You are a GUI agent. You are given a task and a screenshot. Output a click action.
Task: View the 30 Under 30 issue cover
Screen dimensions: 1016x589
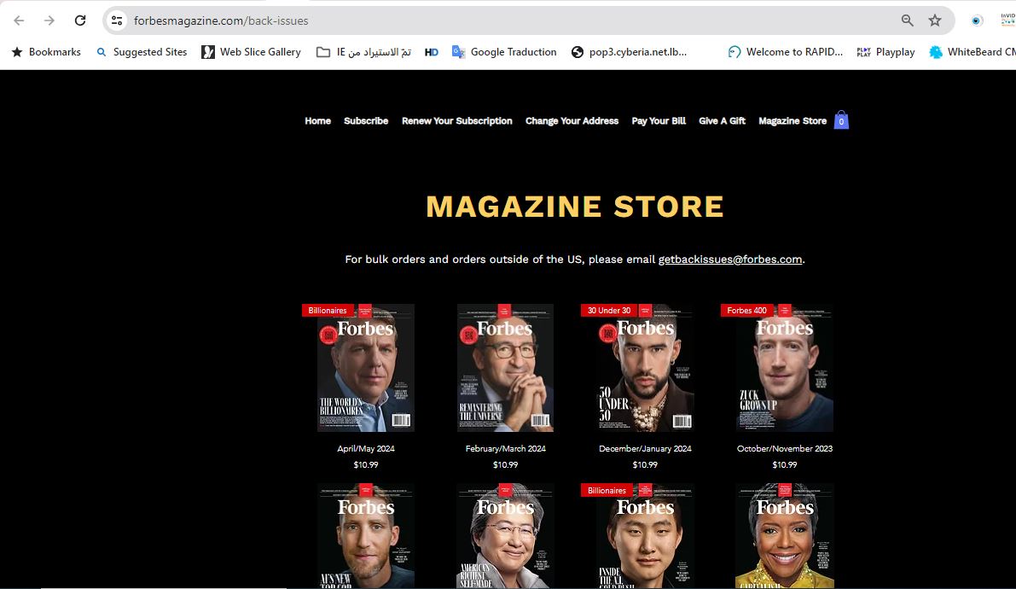click(x=645, y=368)
